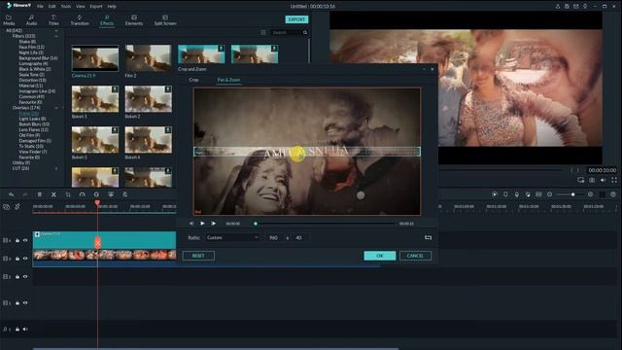Click the add track icon above track headers
622x350 pixels.
tap(7, 207)
